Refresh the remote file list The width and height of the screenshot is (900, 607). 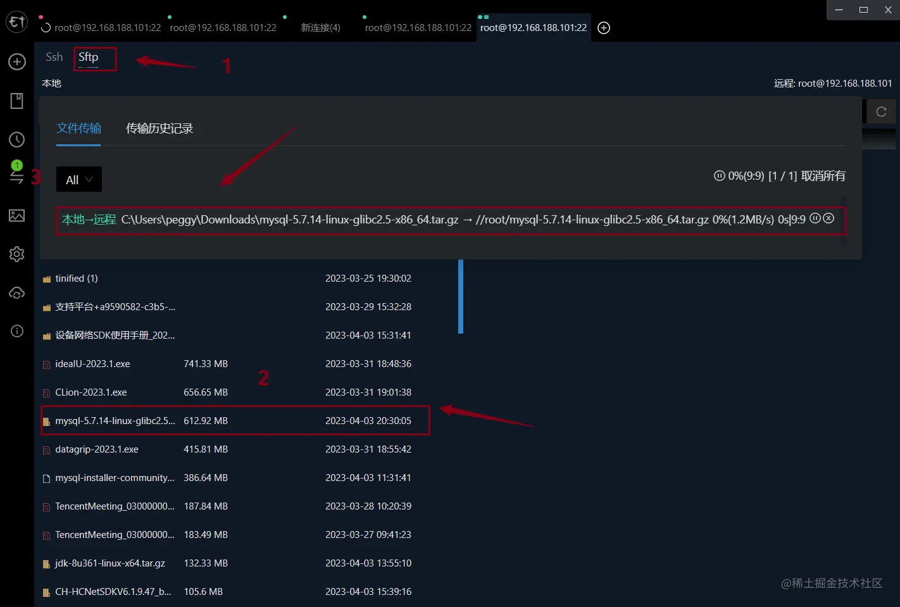point(881,112)
